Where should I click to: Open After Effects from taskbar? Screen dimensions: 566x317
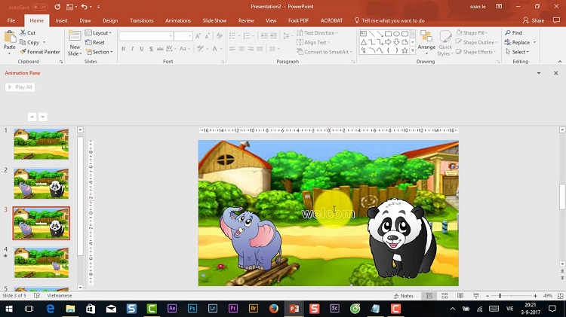[x=172, y=309]
